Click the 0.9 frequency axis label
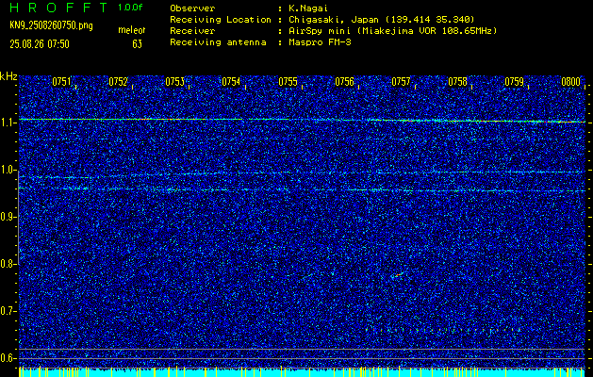 pyautogui.click(x=8, y=217)
